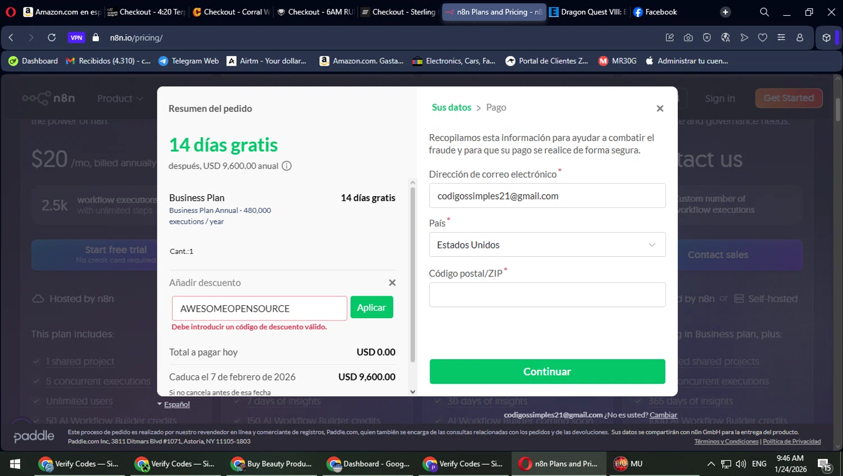Switch to Checkout - 6AM RUN tab
The image size is (843, 476).
315,12
